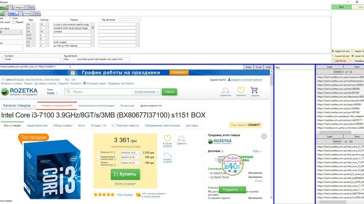Open Windows 10 edition dropdown

click(130, 152)
